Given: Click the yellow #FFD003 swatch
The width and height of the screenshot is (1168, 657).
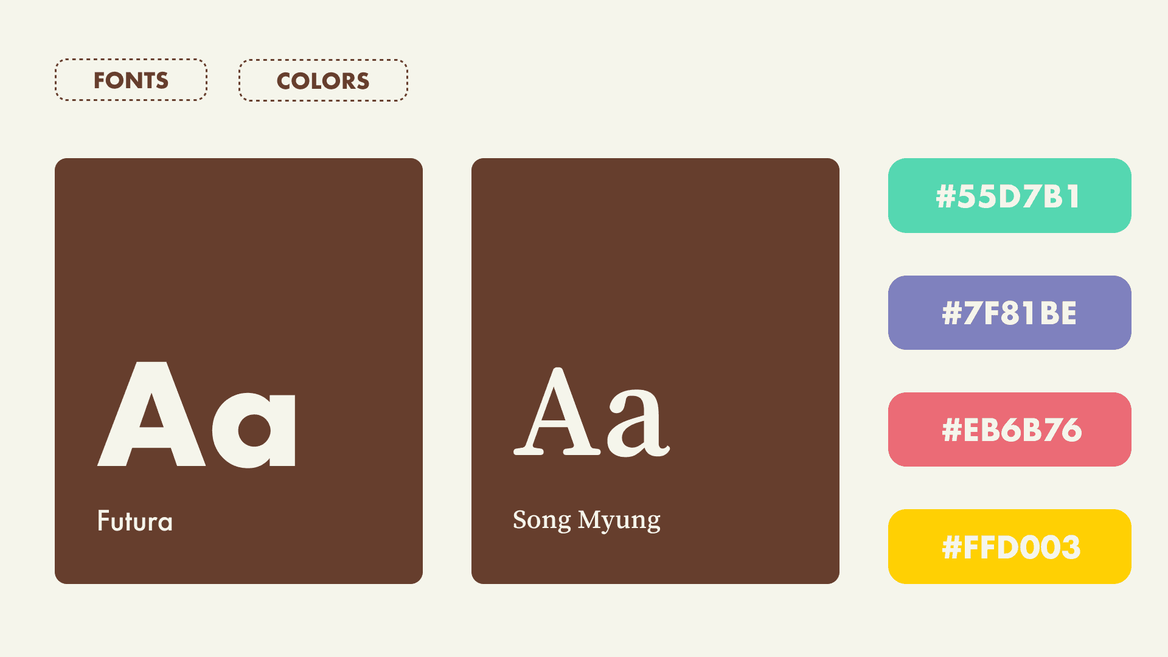Looking at the screenshot, I should click(x=1009, y=546).
